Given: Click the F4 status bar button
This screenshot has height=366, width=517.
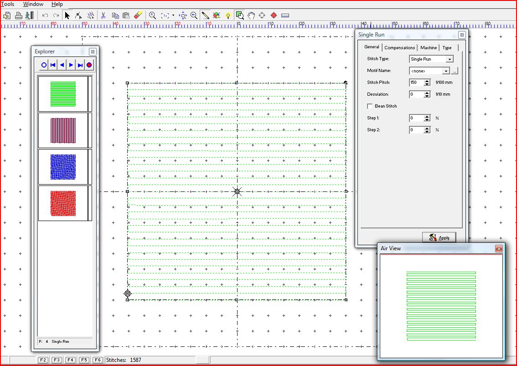Looking at the screenshot, I should point(71,360).
